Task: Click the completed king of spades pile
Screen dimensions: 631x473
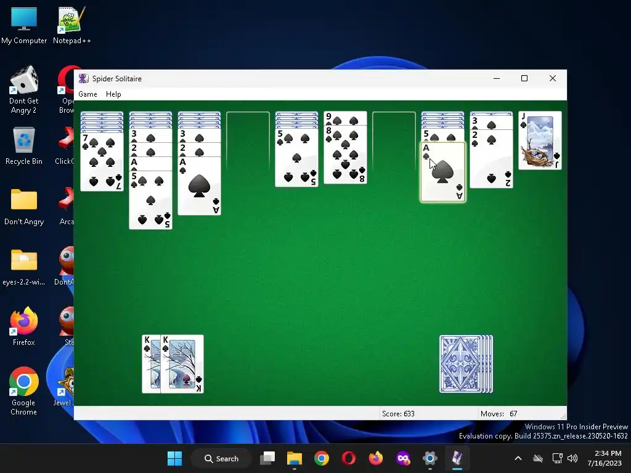Action: pos(173,364)
